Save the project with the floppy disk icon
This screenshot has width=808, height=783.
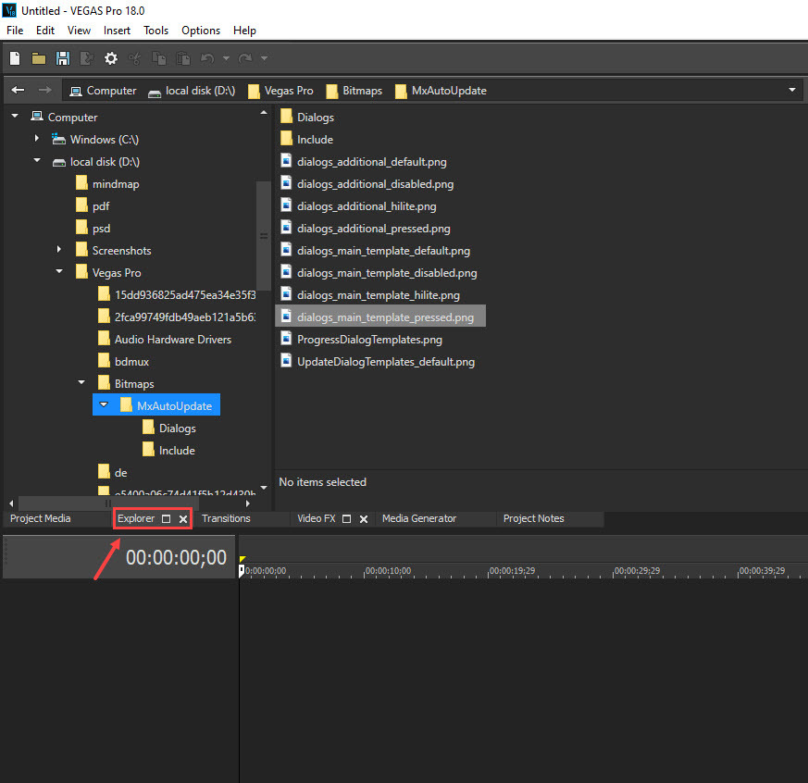63,58
